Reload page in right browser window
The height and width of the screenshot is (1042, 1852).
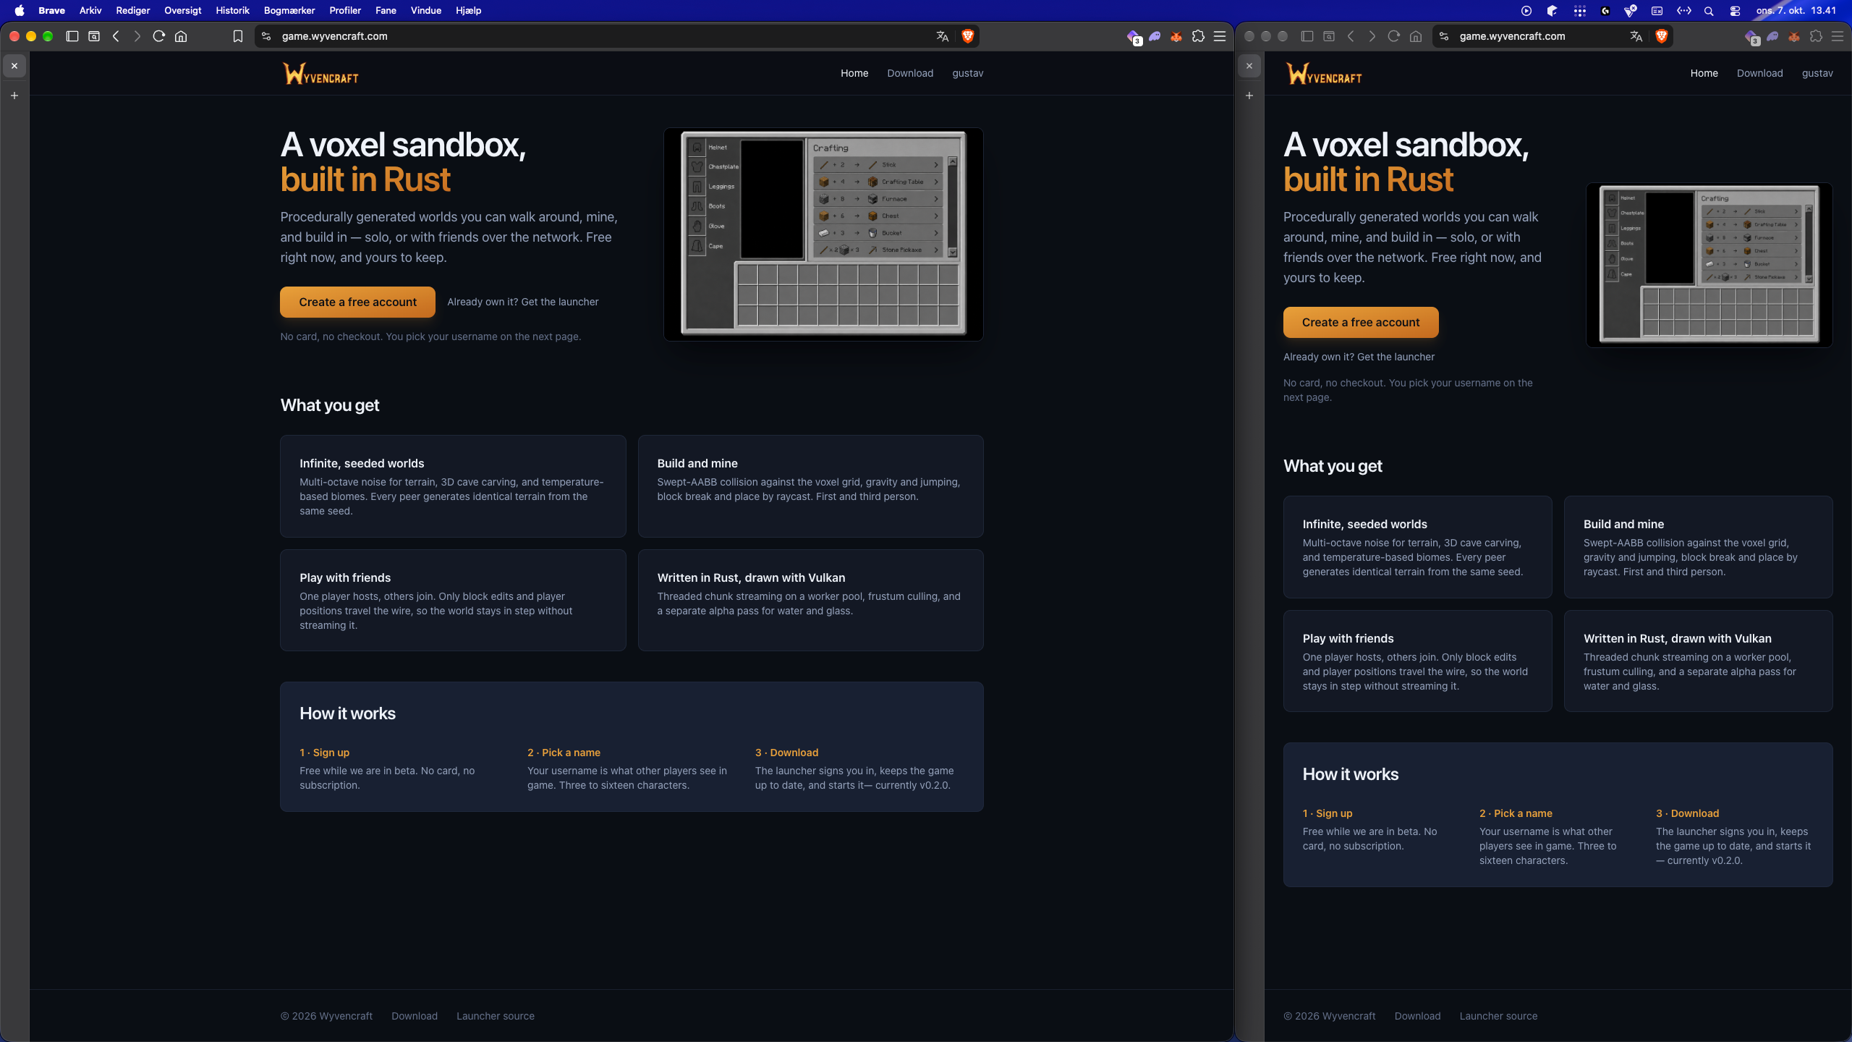pos(1393,36)
